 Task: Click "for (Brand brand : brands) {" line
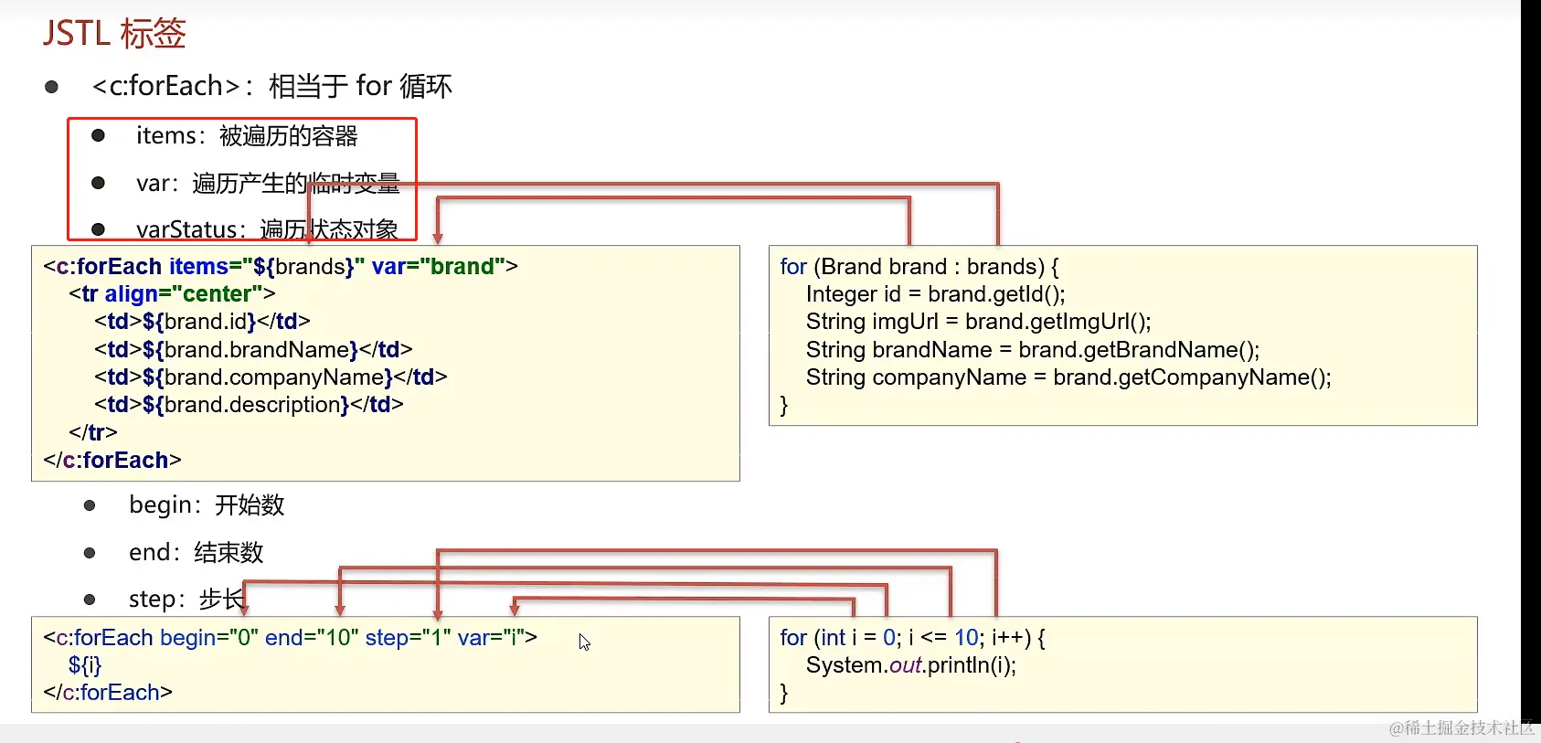(x=919, y=266)
